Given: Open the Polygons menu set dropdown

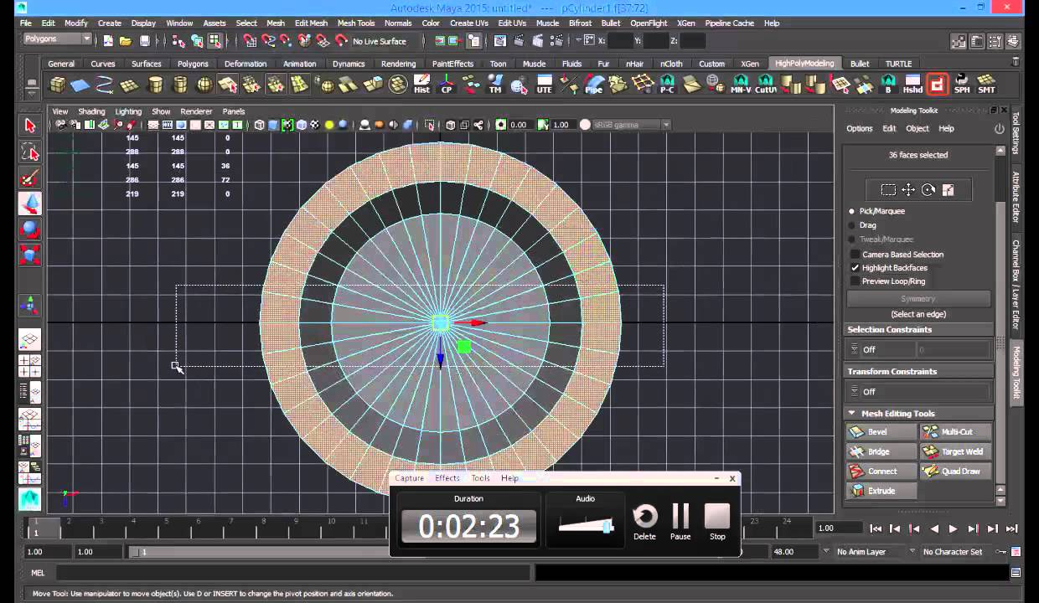Looking at the screenshot, I should (x=57, y=39).
